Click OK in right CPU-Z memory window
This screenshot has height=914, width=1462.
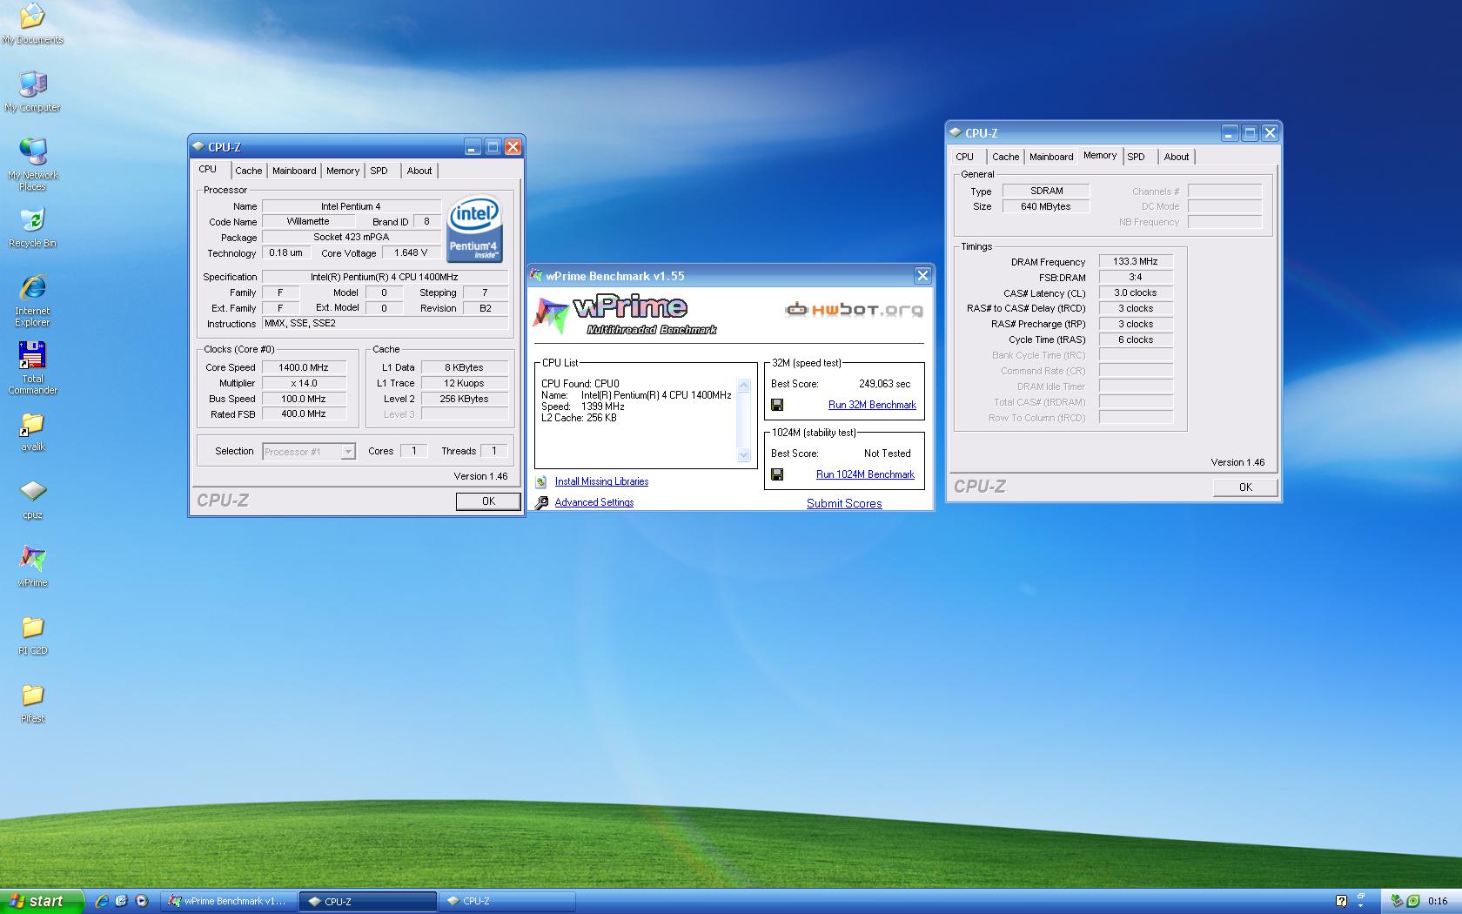pyautogui.click(x=1245, y=487)
